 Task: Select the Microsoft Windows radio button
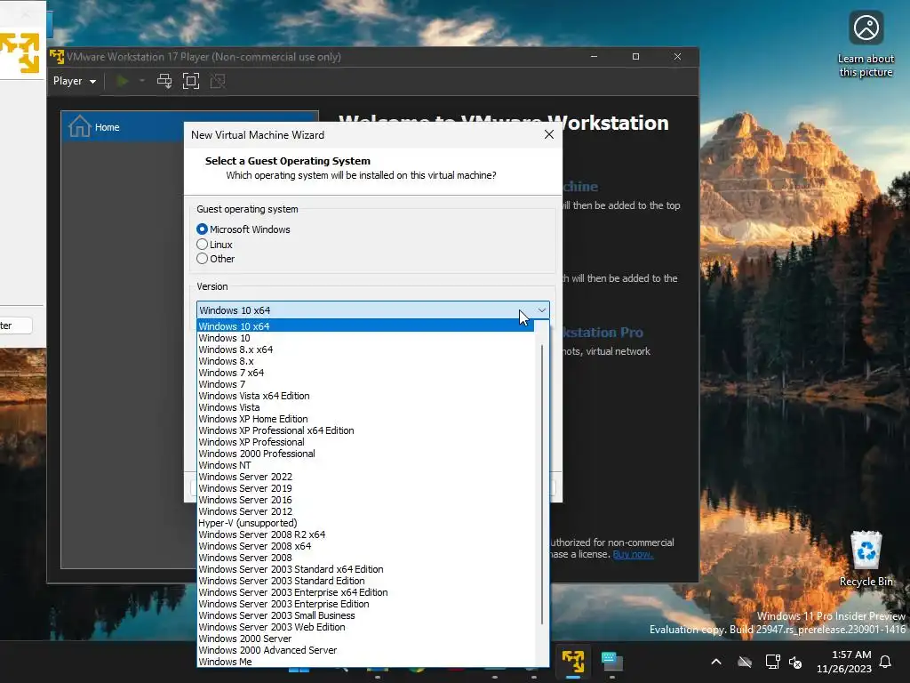click(202, 229)
